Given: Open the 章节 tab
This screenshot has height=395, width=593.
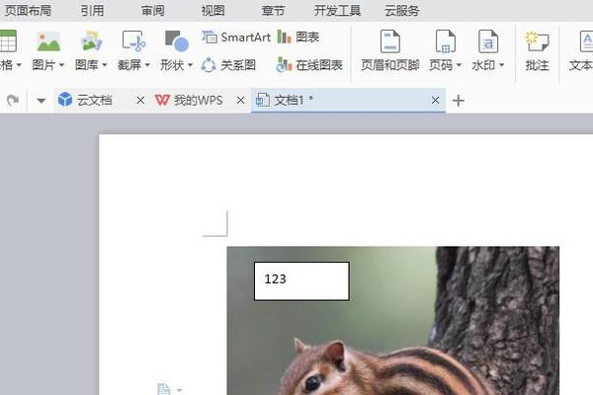Looking at the screenshot, I should pos(273,11).
